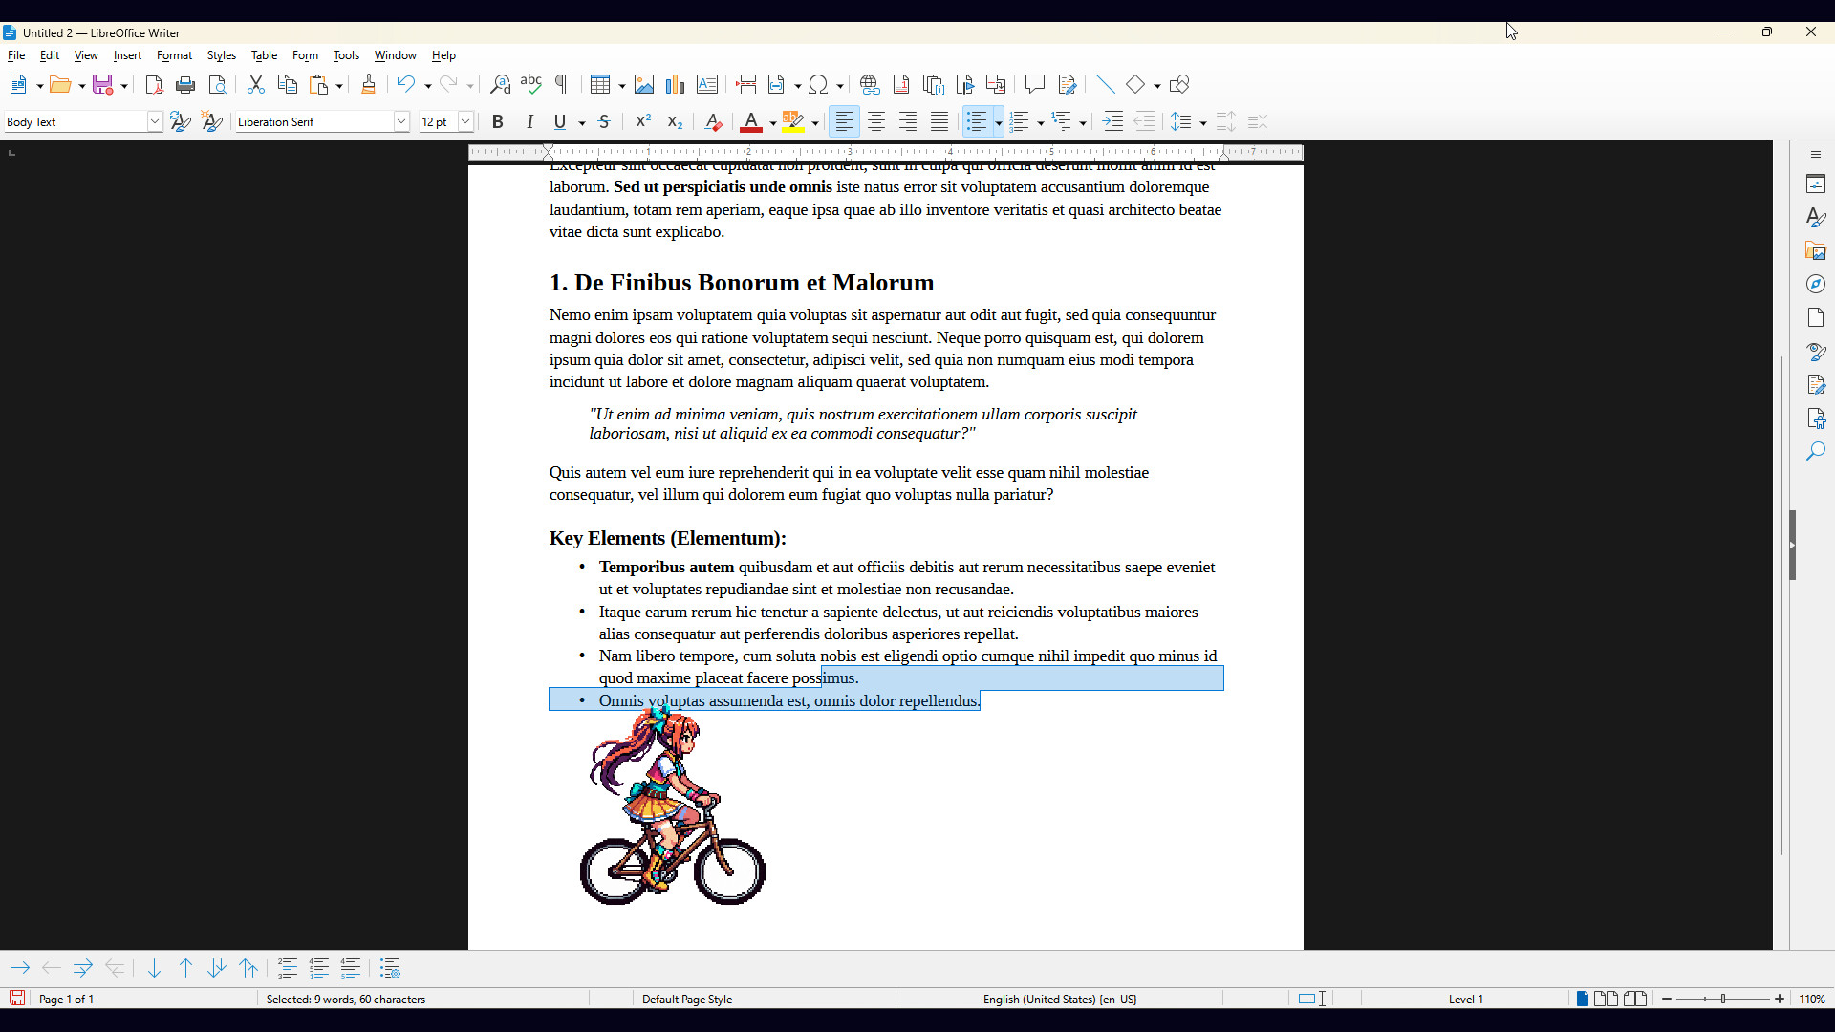Open the Tools menu

click(x=346, y=54)
